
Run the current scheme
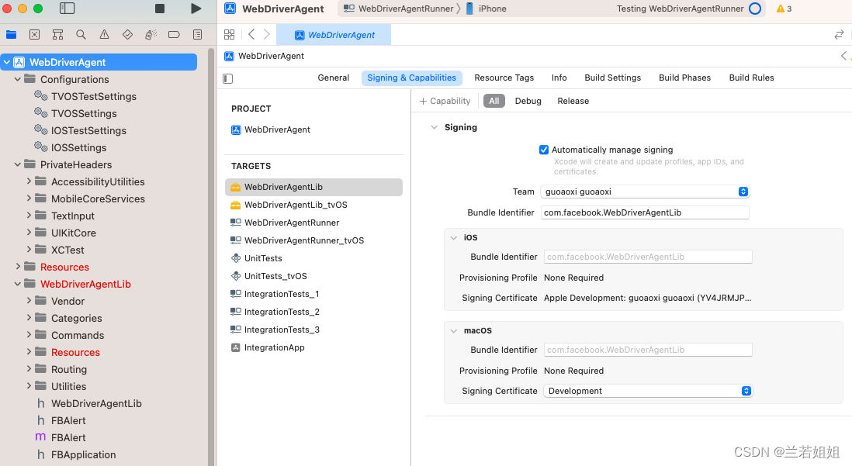pos(196,9)
